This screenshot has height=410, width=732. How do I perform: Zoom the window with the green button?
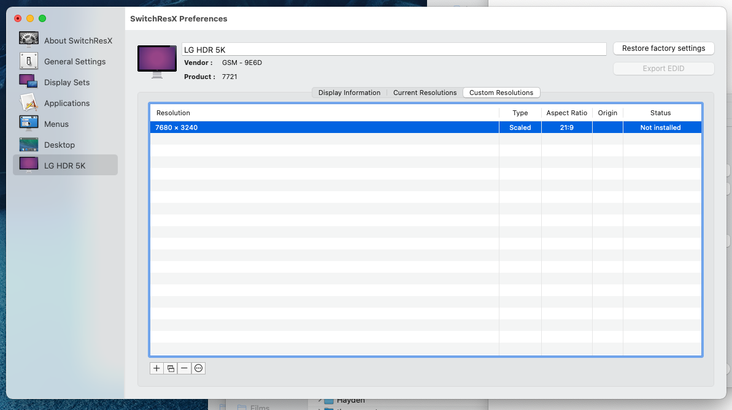(x=42, y=18)
